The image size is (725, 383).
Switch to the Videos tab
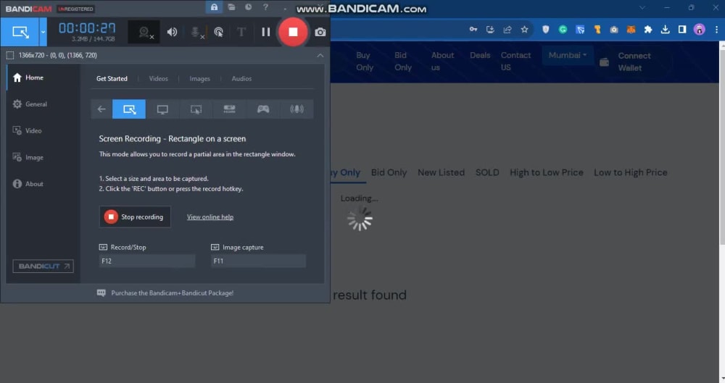coord(158,78)
